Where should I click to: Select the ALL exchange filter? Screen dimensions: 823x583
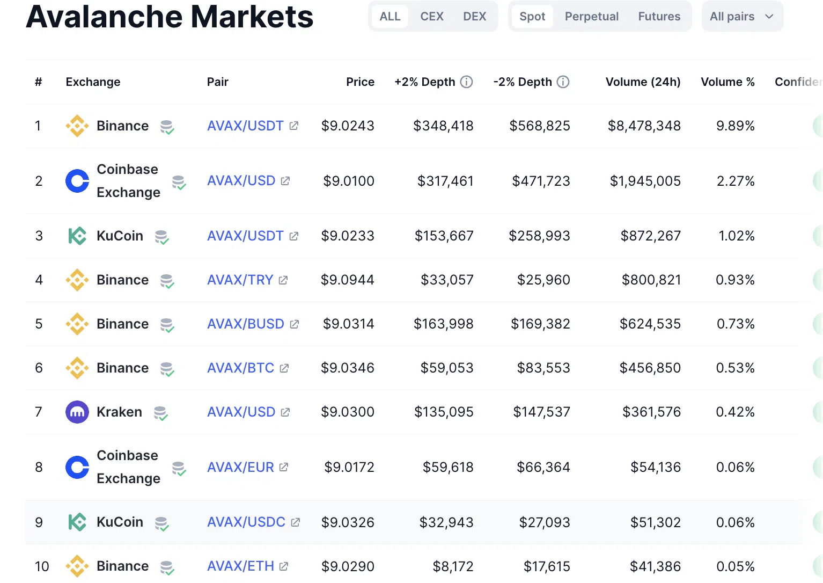click(390, 17)
